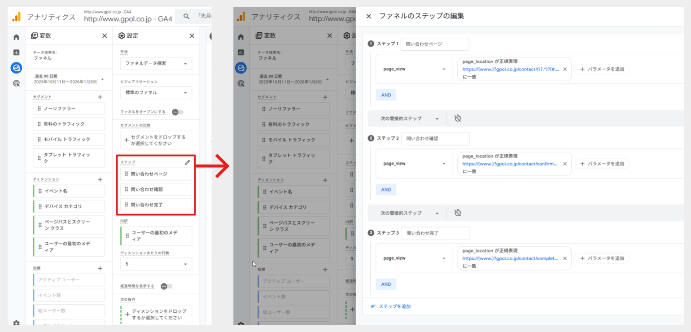
Task: Open the ディメンションあたりの行数 dropdown set to 5
Action: pyautogui.click(x=156, y=264)
